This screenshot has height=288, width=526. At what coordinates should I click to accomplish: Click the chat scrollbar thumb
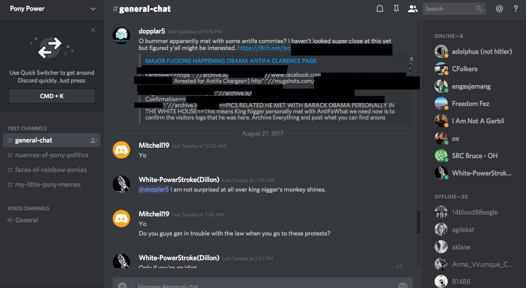point(419,222)
